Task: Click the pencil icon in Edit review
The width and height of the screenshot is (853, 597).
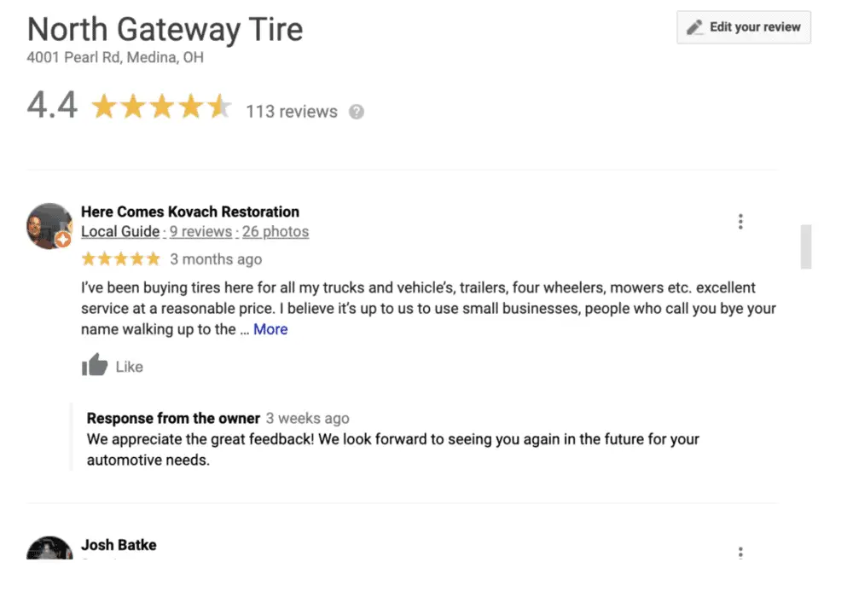Action: click(694, 27)
